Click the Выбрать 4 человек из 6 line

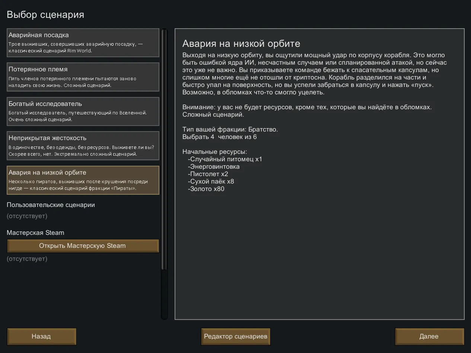pos(219,137)
